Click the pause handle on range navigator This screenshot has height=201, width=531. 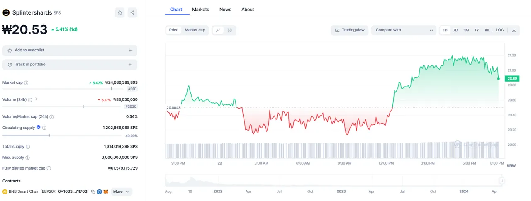point(502,181)
